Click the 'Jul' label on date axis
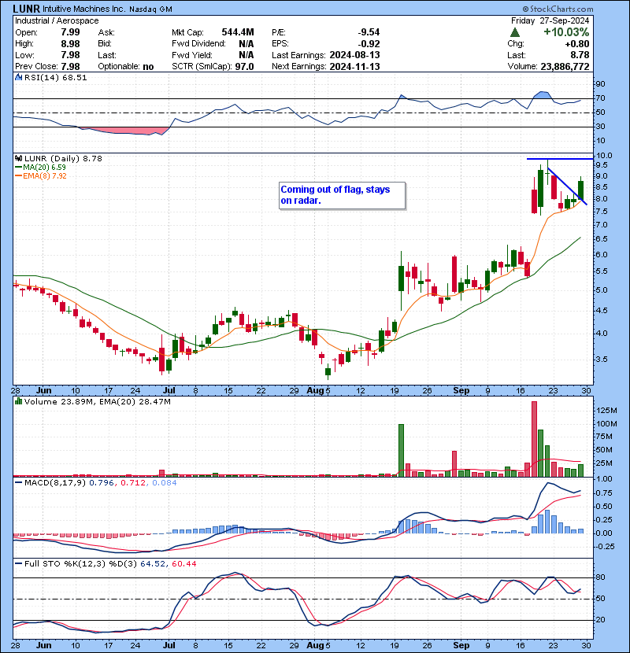 tap(169, 390)
